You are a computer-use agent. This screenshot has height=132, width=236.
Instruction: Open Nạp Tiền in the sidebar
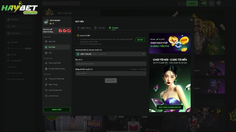point(52,42)
